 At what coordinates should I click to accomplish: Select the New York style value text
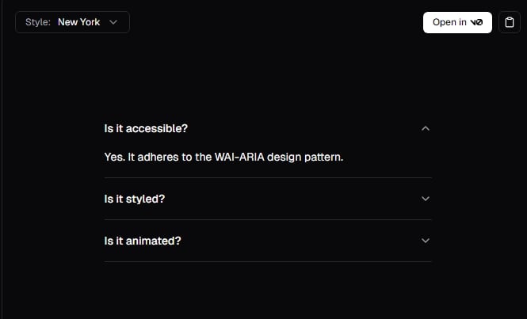tap(79, 22)
